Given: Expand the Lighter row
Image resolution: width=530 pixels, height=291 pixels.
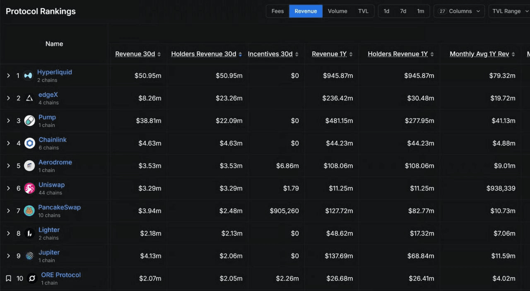Looking at the screenshot, I should 8,233.
